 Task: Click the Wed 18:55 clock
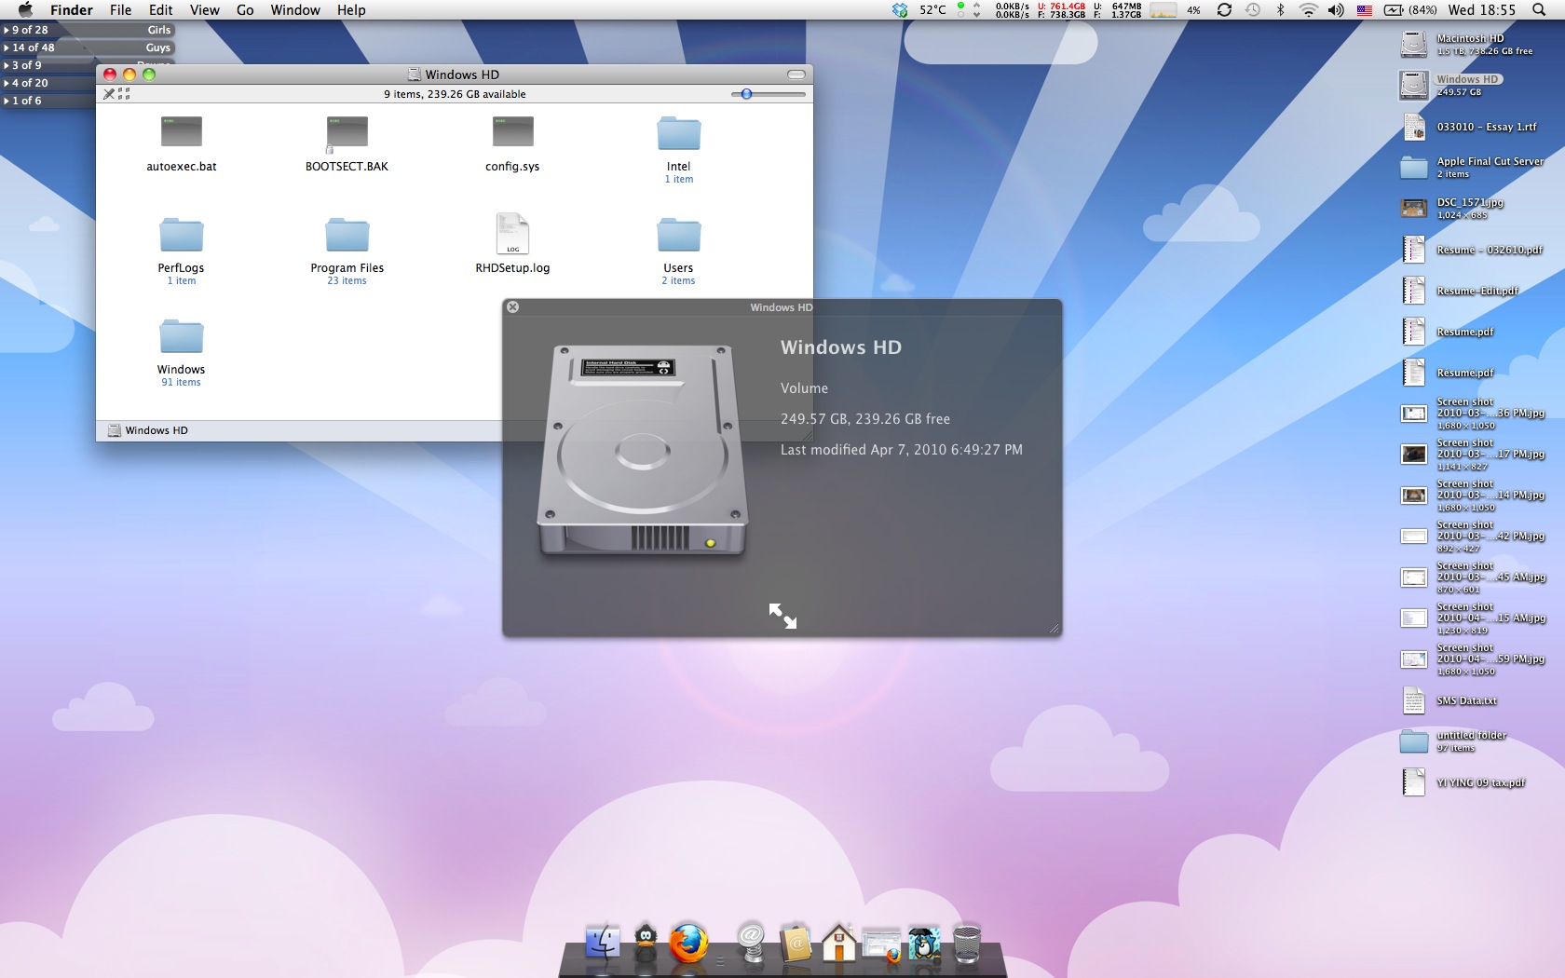coord(1482,10)
